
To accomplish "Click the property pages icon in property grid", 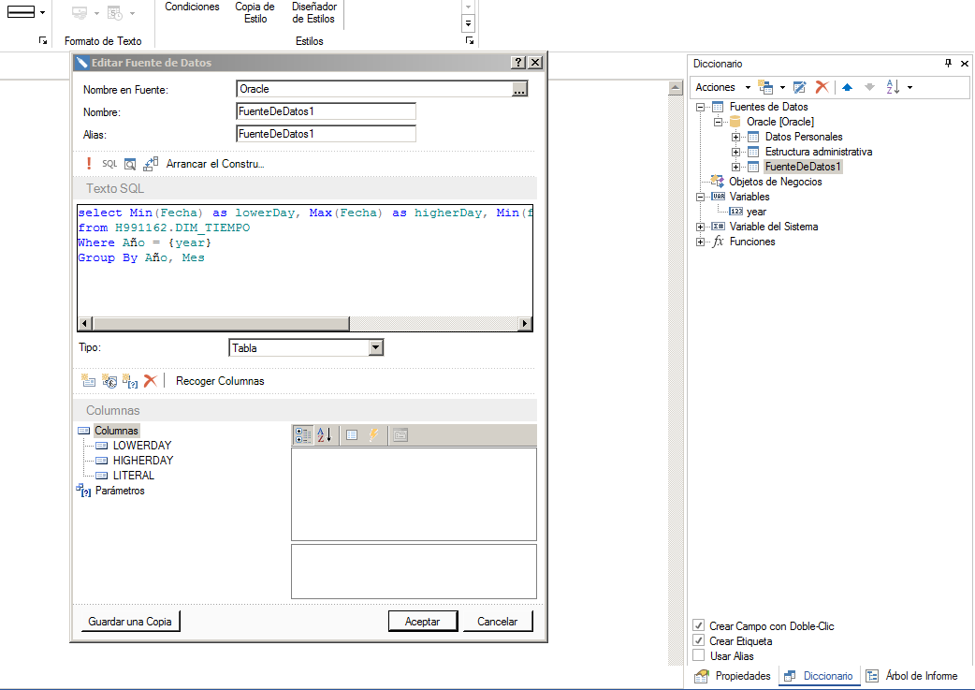I will coord(400,435).
